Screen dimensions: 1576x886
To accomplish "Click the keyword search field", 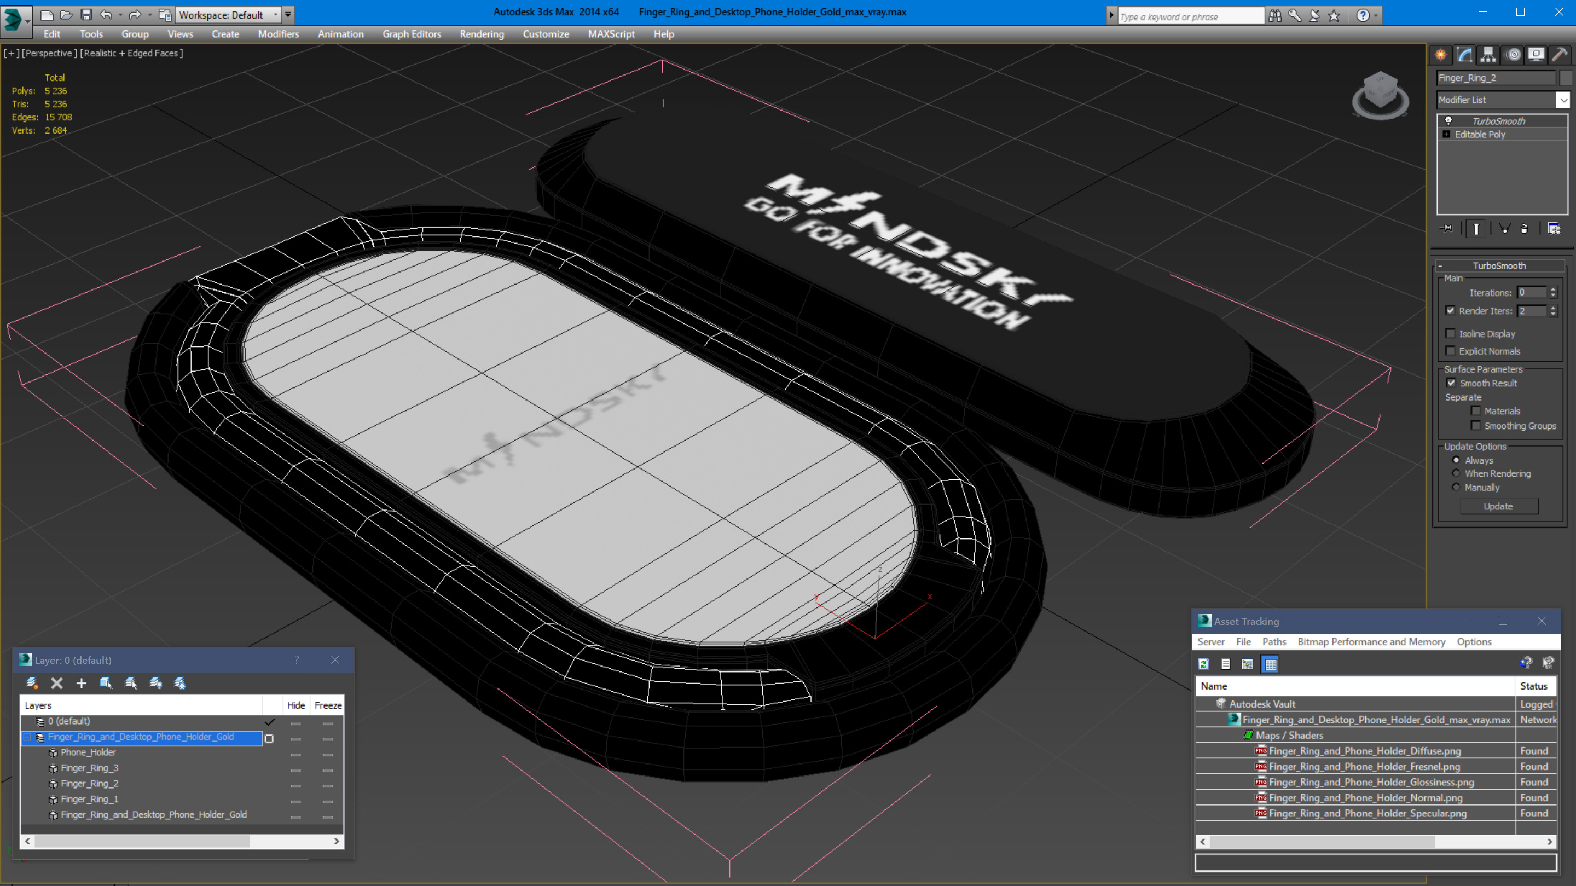I will point(1190,16).
